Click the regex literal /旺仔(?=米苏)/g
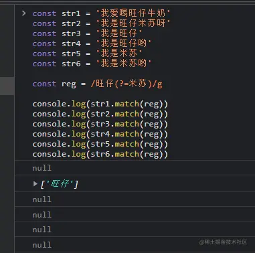Image resolution: width=255 pixels, height=253 pixels. click(126, 84)
